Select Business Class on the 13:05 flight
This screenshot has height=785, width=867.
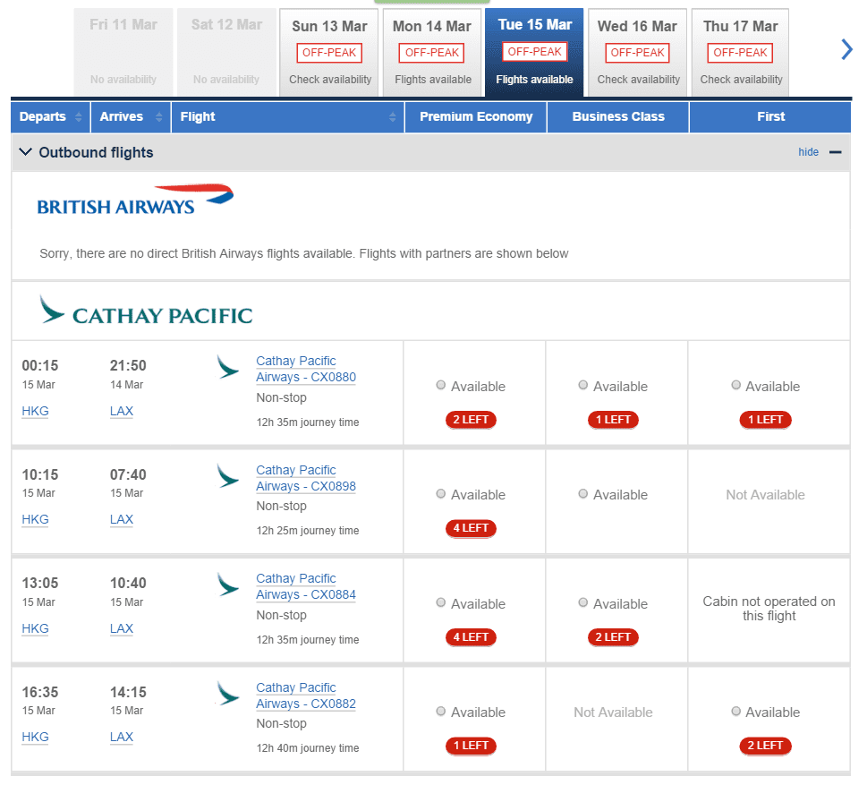(x=582, y=602)
